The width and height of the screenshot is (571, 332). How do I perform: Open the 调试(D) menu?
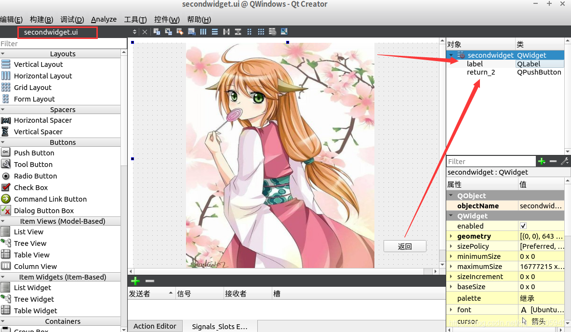pyautogui.click(x=72, y=19)
